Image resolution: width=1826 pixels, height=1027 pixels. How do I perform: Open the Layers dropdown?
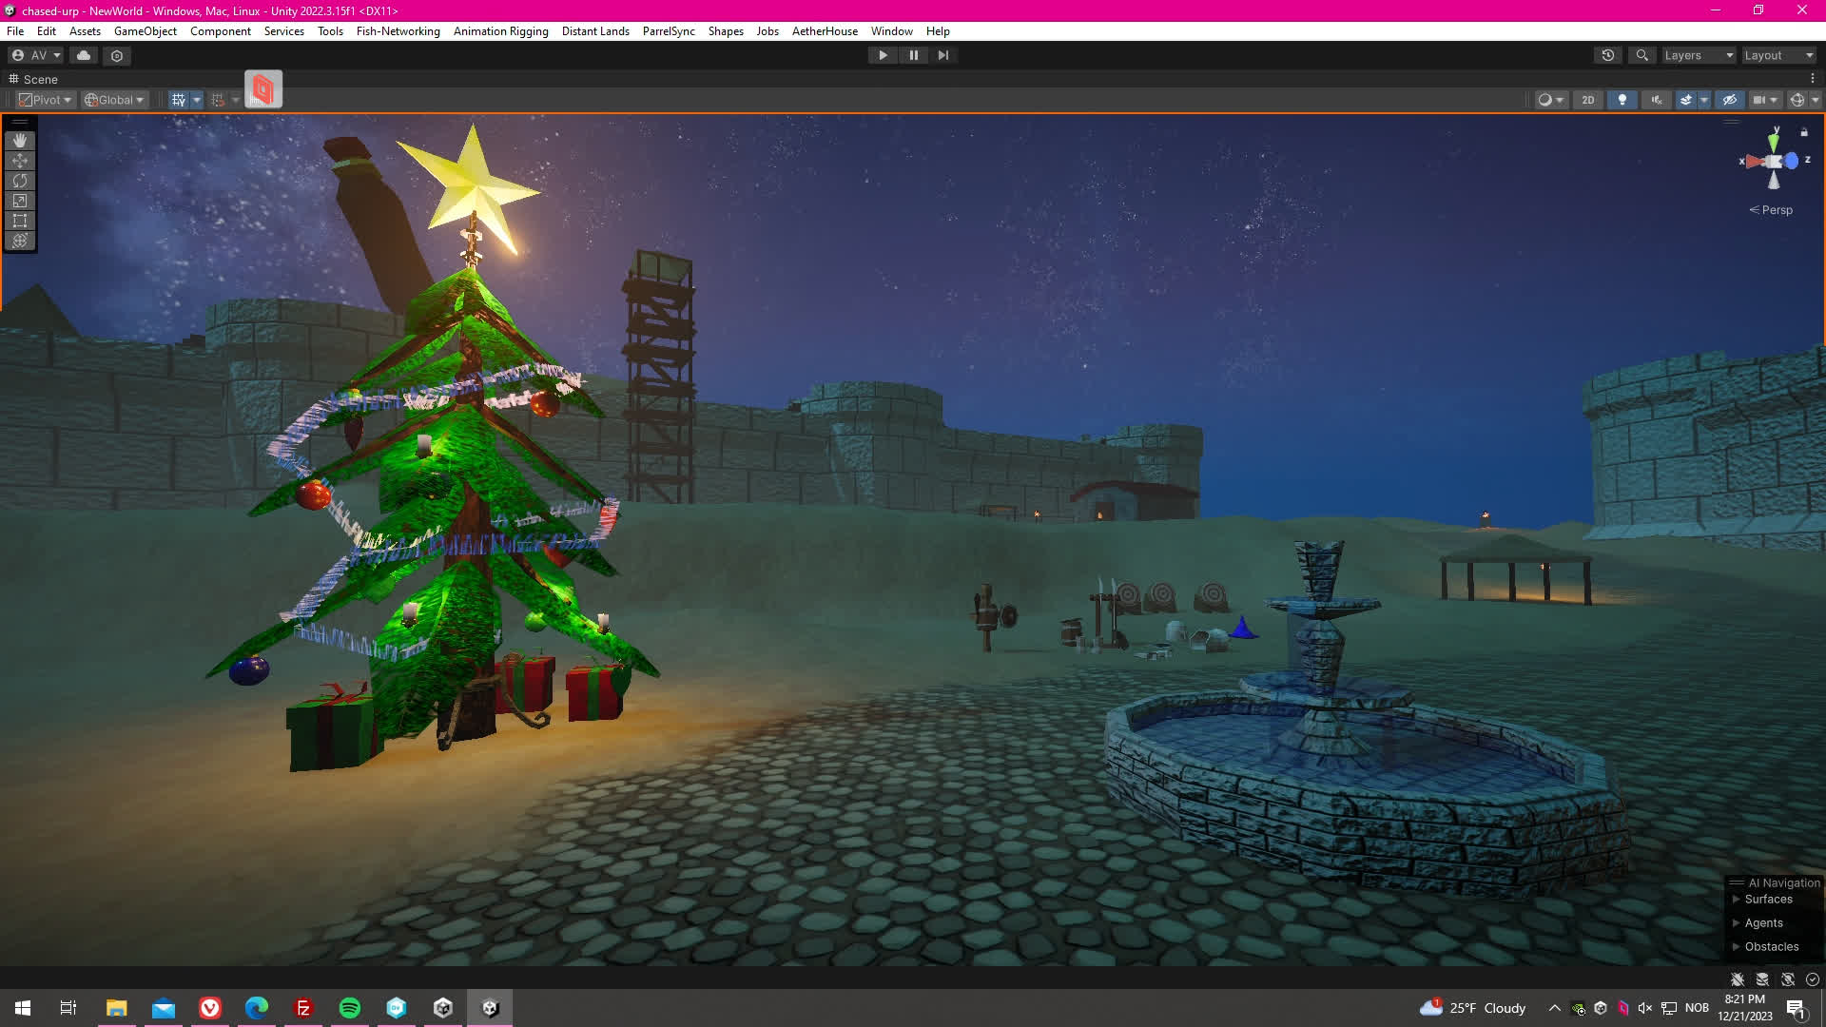(1698, 55)
